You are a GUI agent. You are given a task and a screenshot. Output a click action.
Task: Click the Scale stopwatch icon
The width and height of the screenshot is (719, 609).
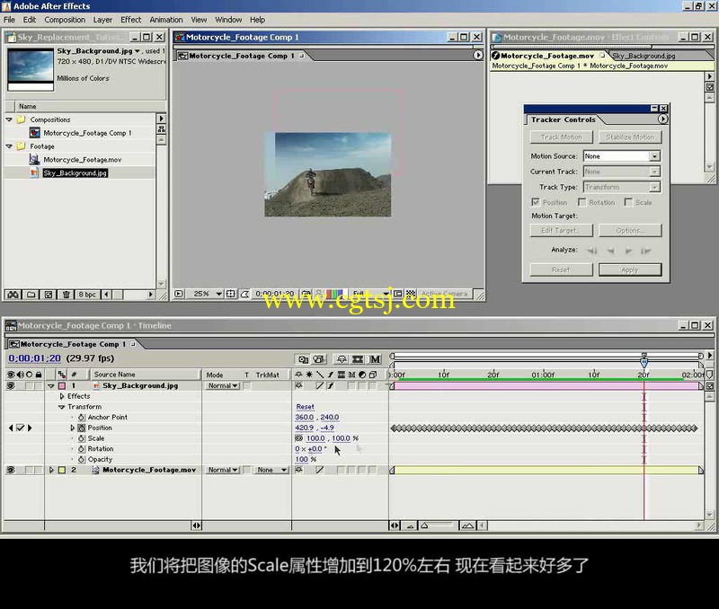[81, 438]
